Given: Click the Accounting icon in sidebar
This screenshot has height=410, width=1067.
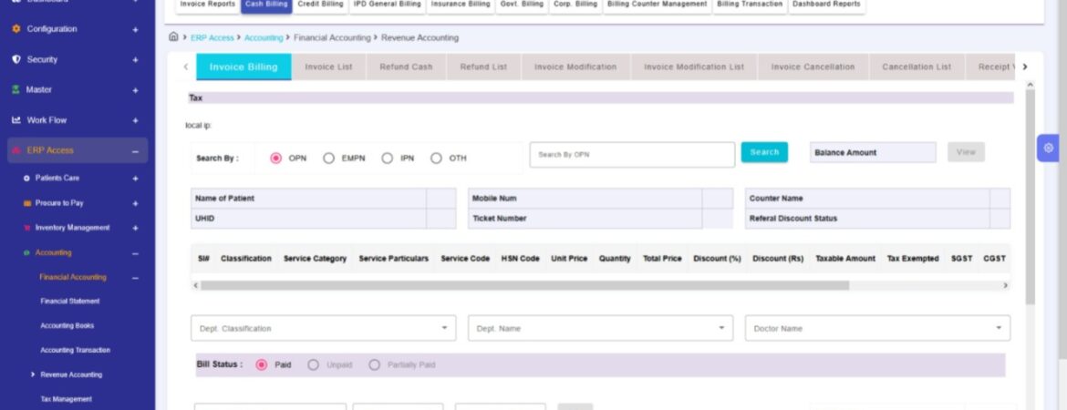Looking at the screenshot, I should [26, 253].
